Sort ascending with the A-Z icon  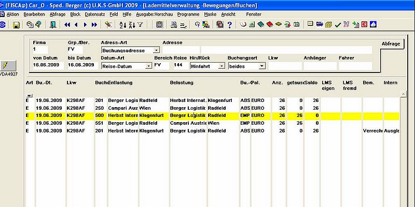coord(123,25)
